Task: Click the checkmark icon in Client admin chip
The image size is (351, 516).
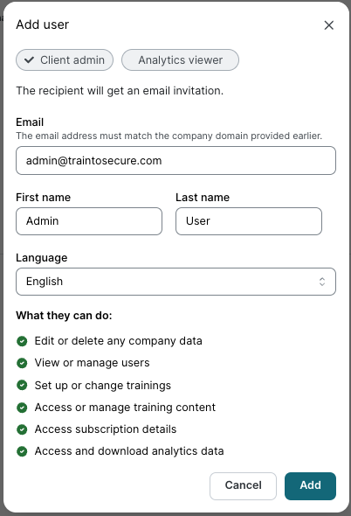Action: coord(30,59)
